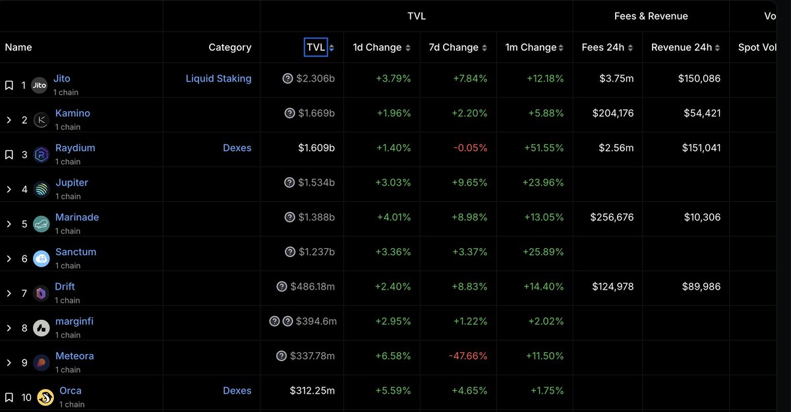Bookmark the Jito protocol row
This screenshot has width=791, height=412.
point(9,86)
